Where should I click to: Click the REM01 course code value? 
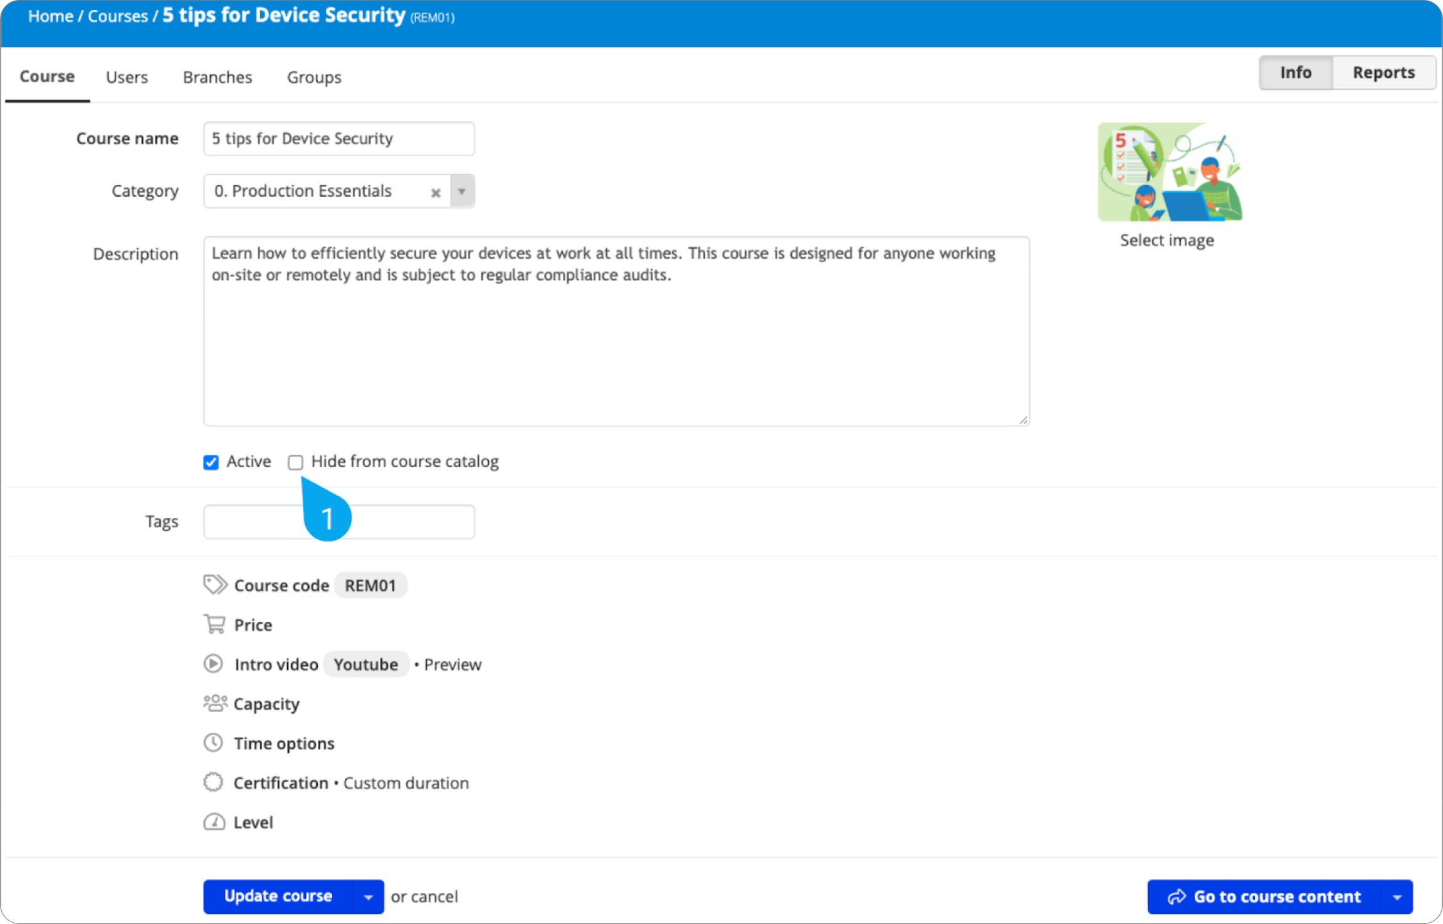point(370,585)
